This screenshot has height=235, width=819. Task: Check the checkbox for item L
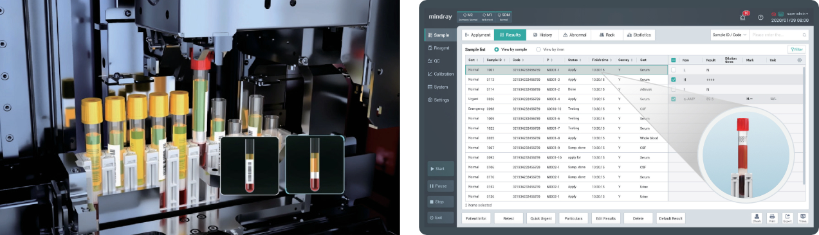674,69
